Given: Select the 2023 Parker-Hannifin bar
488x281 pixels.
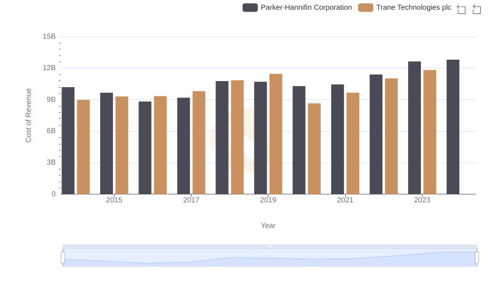Looking at the screenshot, I should 414,128.
